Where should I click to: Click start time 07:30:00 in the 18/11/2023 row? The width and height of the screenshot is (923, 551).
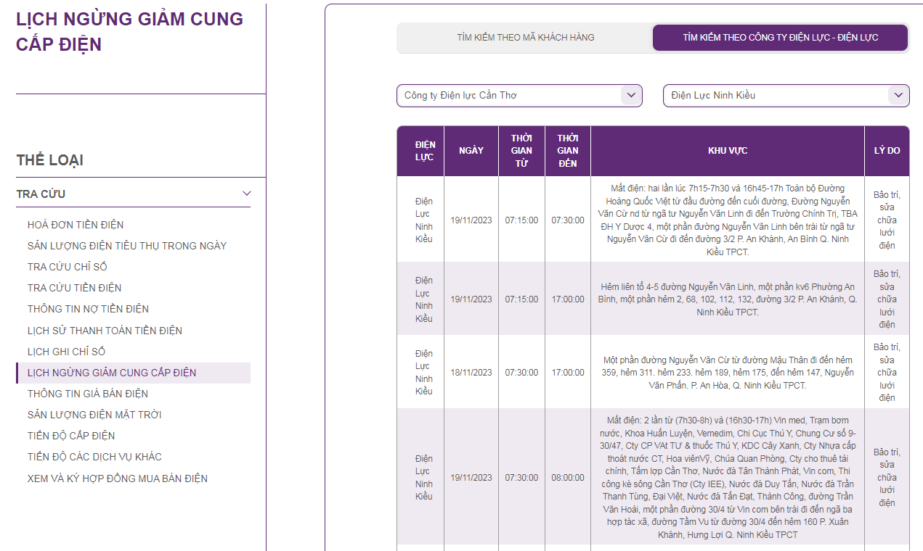coord(521,373)
